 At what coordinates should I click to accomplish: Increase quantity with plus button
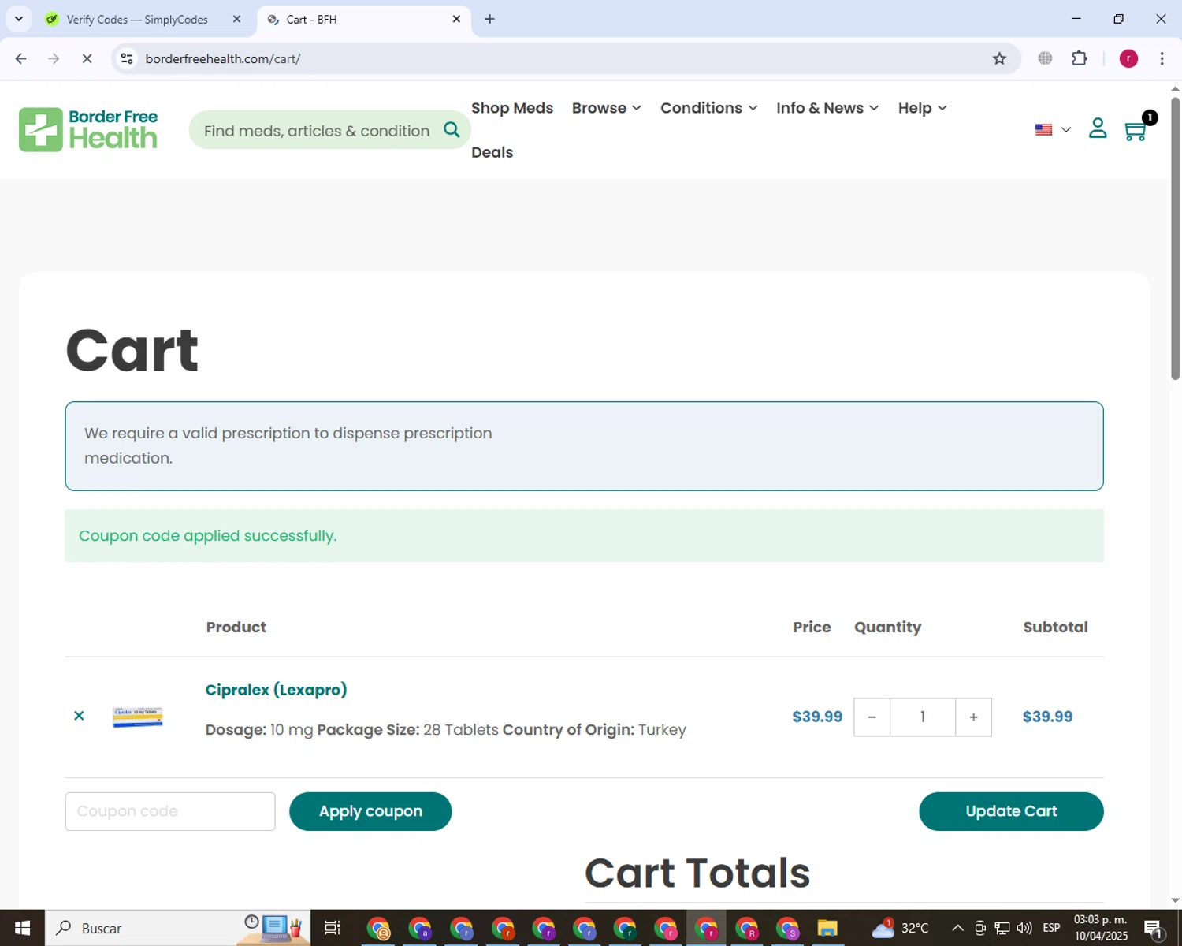[x=973, y=717]
